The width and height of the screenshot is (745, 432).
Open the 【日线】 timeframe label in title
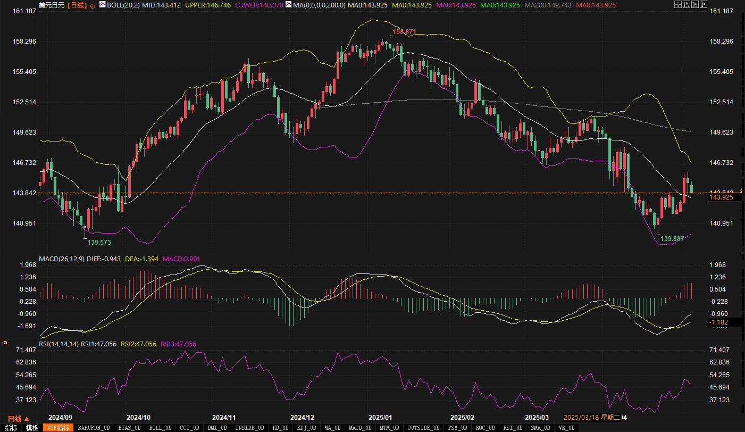pyautogui.click(x=78, y=5)
